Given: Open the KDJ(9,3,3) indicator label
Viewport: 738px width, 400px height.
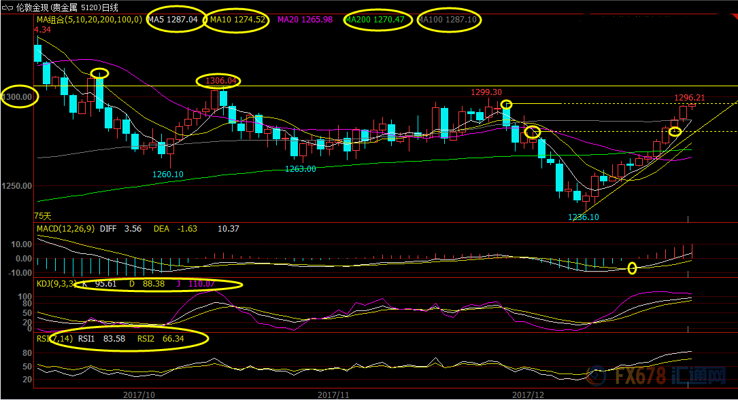Looking at the screenshot, I should (56, 284).
